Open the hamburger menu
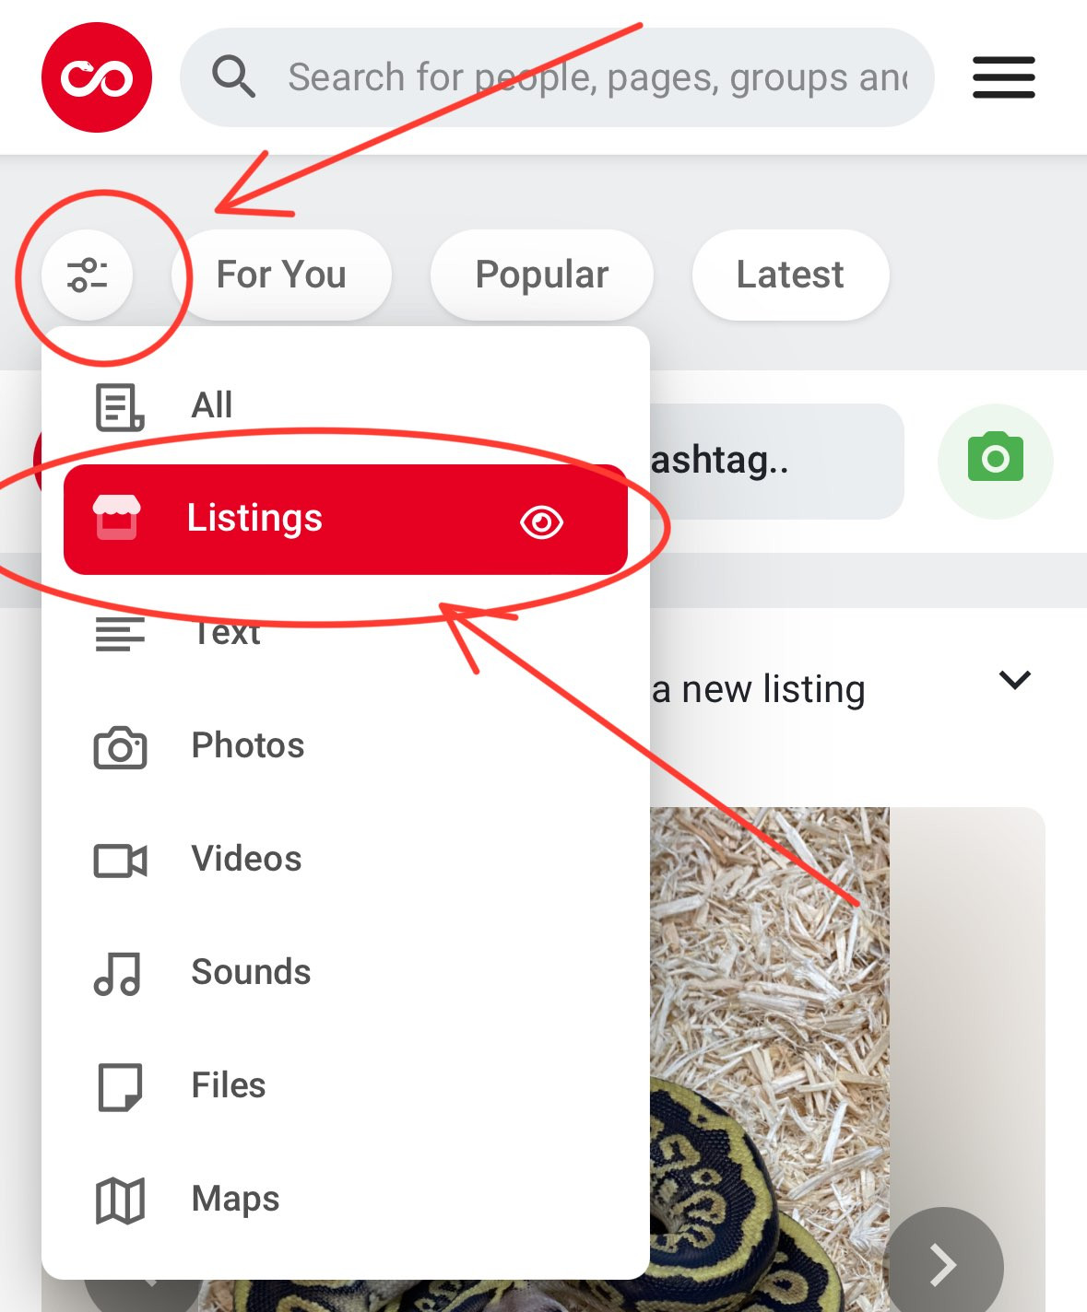The width and height of the screenshot is (1087, 1312). pyautogui.click(x=1004, y=77)
